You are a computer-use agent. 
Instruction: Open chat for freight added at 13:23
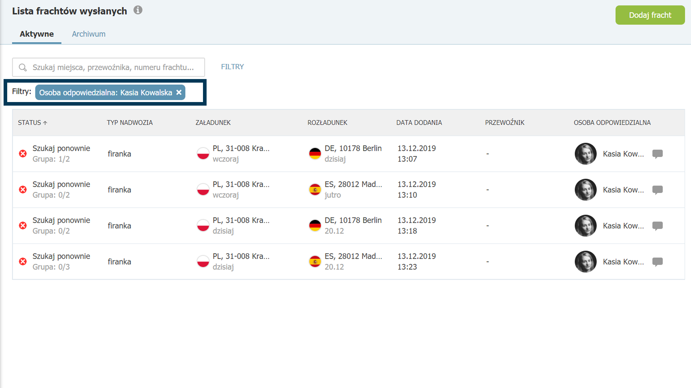pyautogui.click(x=658, y=262)
